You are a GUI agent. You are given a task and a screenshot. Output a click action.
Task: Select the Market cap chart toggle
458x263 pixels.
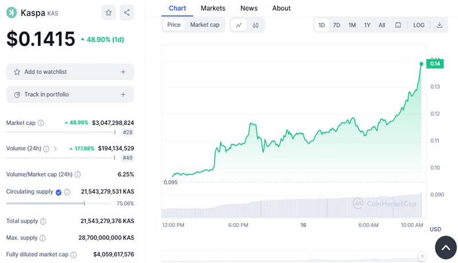tap(205, 25)
